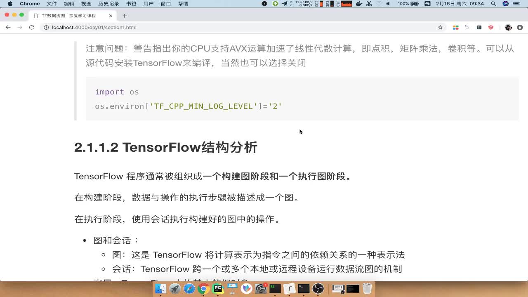The height and width of the screenshot is (297, 528).
Task: Click the sentence 在构建阶段，数据与操作的执行步骤
Action: [187, 198]
